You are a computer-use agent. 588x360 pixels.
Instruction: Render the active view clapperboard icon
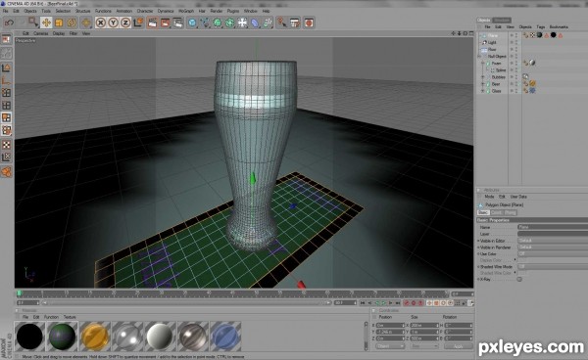pyautogui.click(x=152, y=22)
